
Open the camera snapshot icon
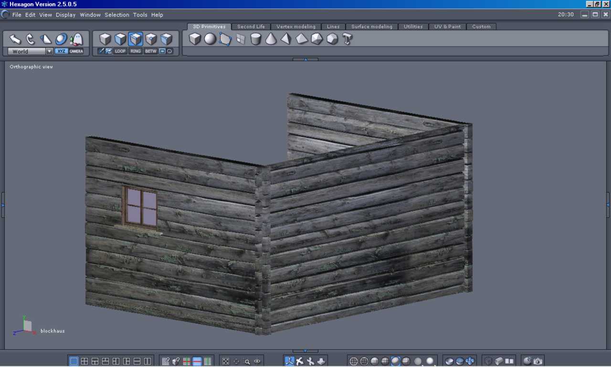coord(538,361)
